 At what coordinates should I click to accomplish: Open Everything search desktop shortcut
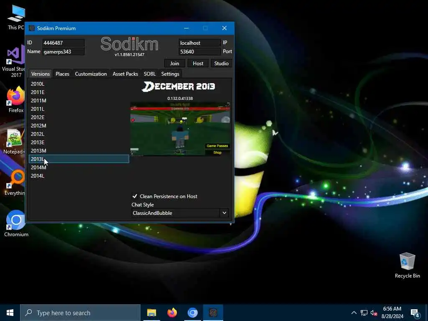click(x=15, y=183)
